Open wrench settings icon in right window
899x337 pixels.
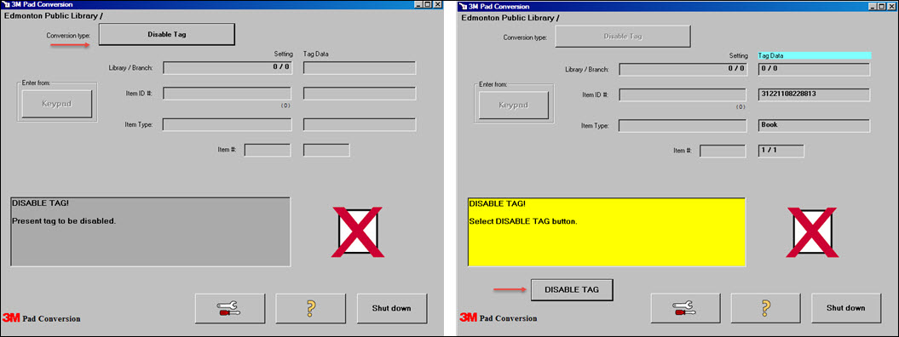[685, 308]
